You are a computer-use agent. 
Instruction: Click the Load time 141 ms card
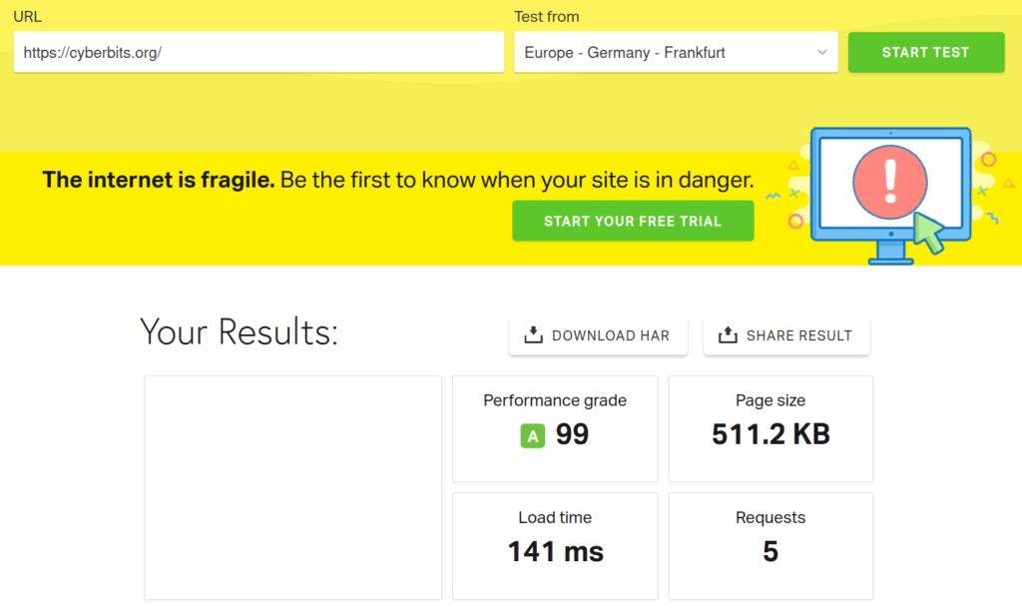coord(555,545)
